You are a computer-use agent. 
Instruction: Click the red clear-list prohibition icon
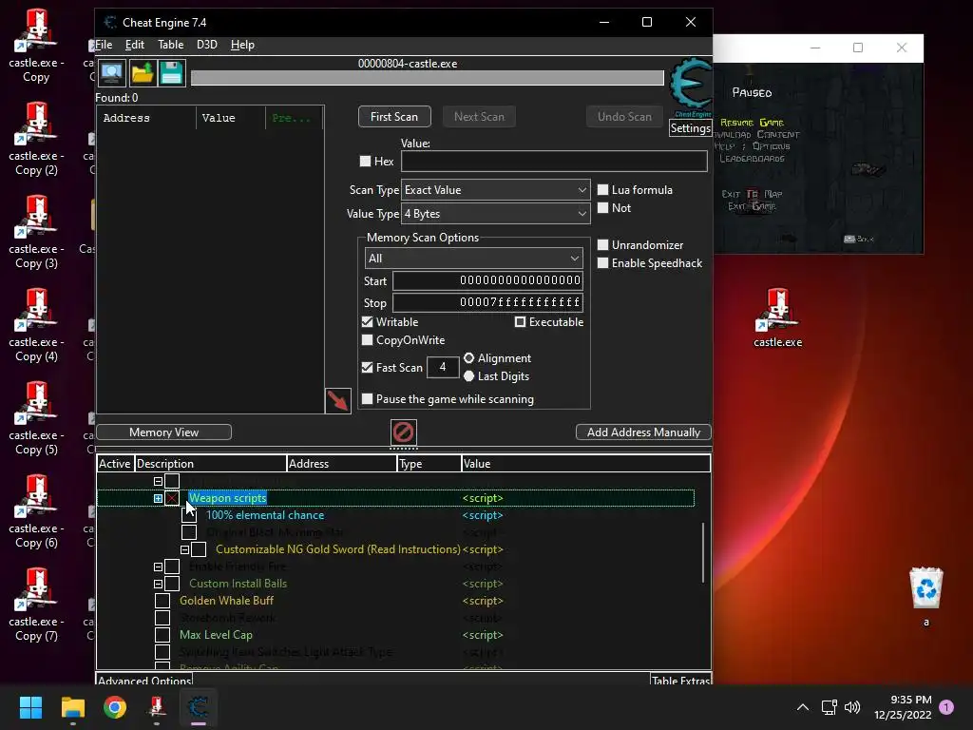[x=403, y=432]
